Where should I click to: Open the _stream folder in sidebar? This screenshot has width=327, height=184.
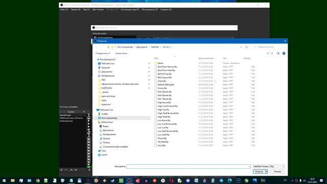[105, 92]
